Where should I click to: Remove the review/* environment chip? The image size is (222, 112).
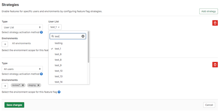23,85
